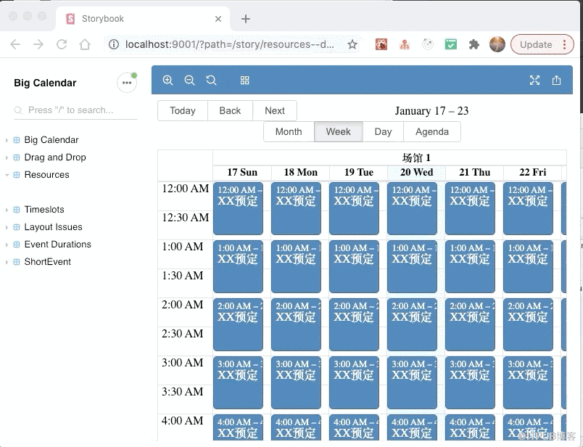Toggle the grid background icon
The width and height of the screenshot is (583, 447).
click(x=244, y=80)
